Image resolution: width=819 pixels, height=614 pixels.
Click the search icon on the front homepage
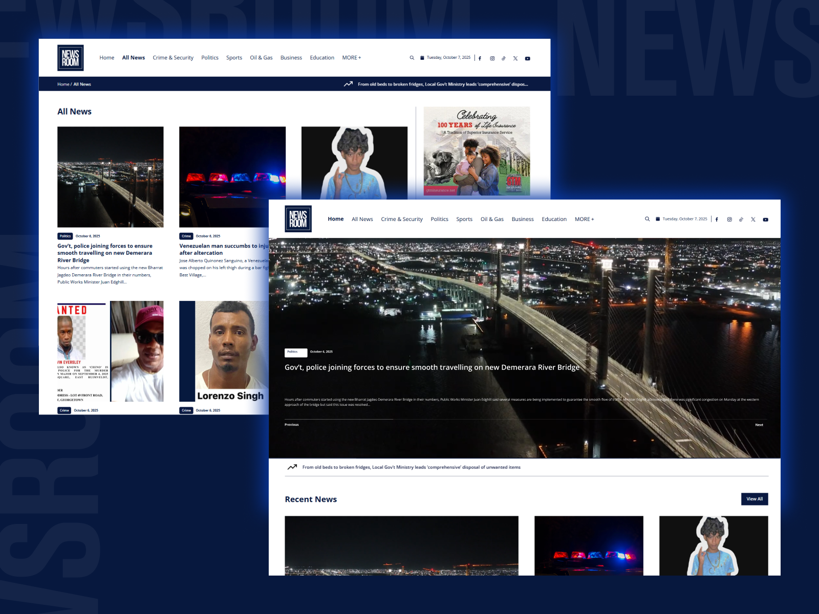click(x=647, y=219)
